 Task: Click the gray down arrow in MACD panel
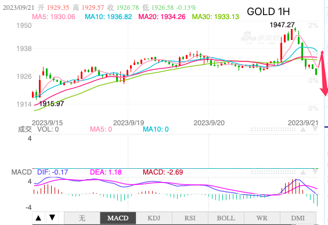coord(315,172)
